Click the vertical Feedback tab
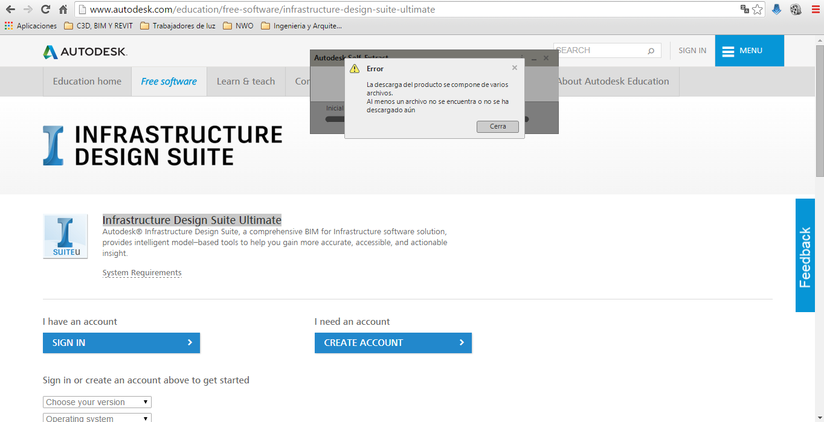The height and width of the screenshot is (422, 824). 805,256
